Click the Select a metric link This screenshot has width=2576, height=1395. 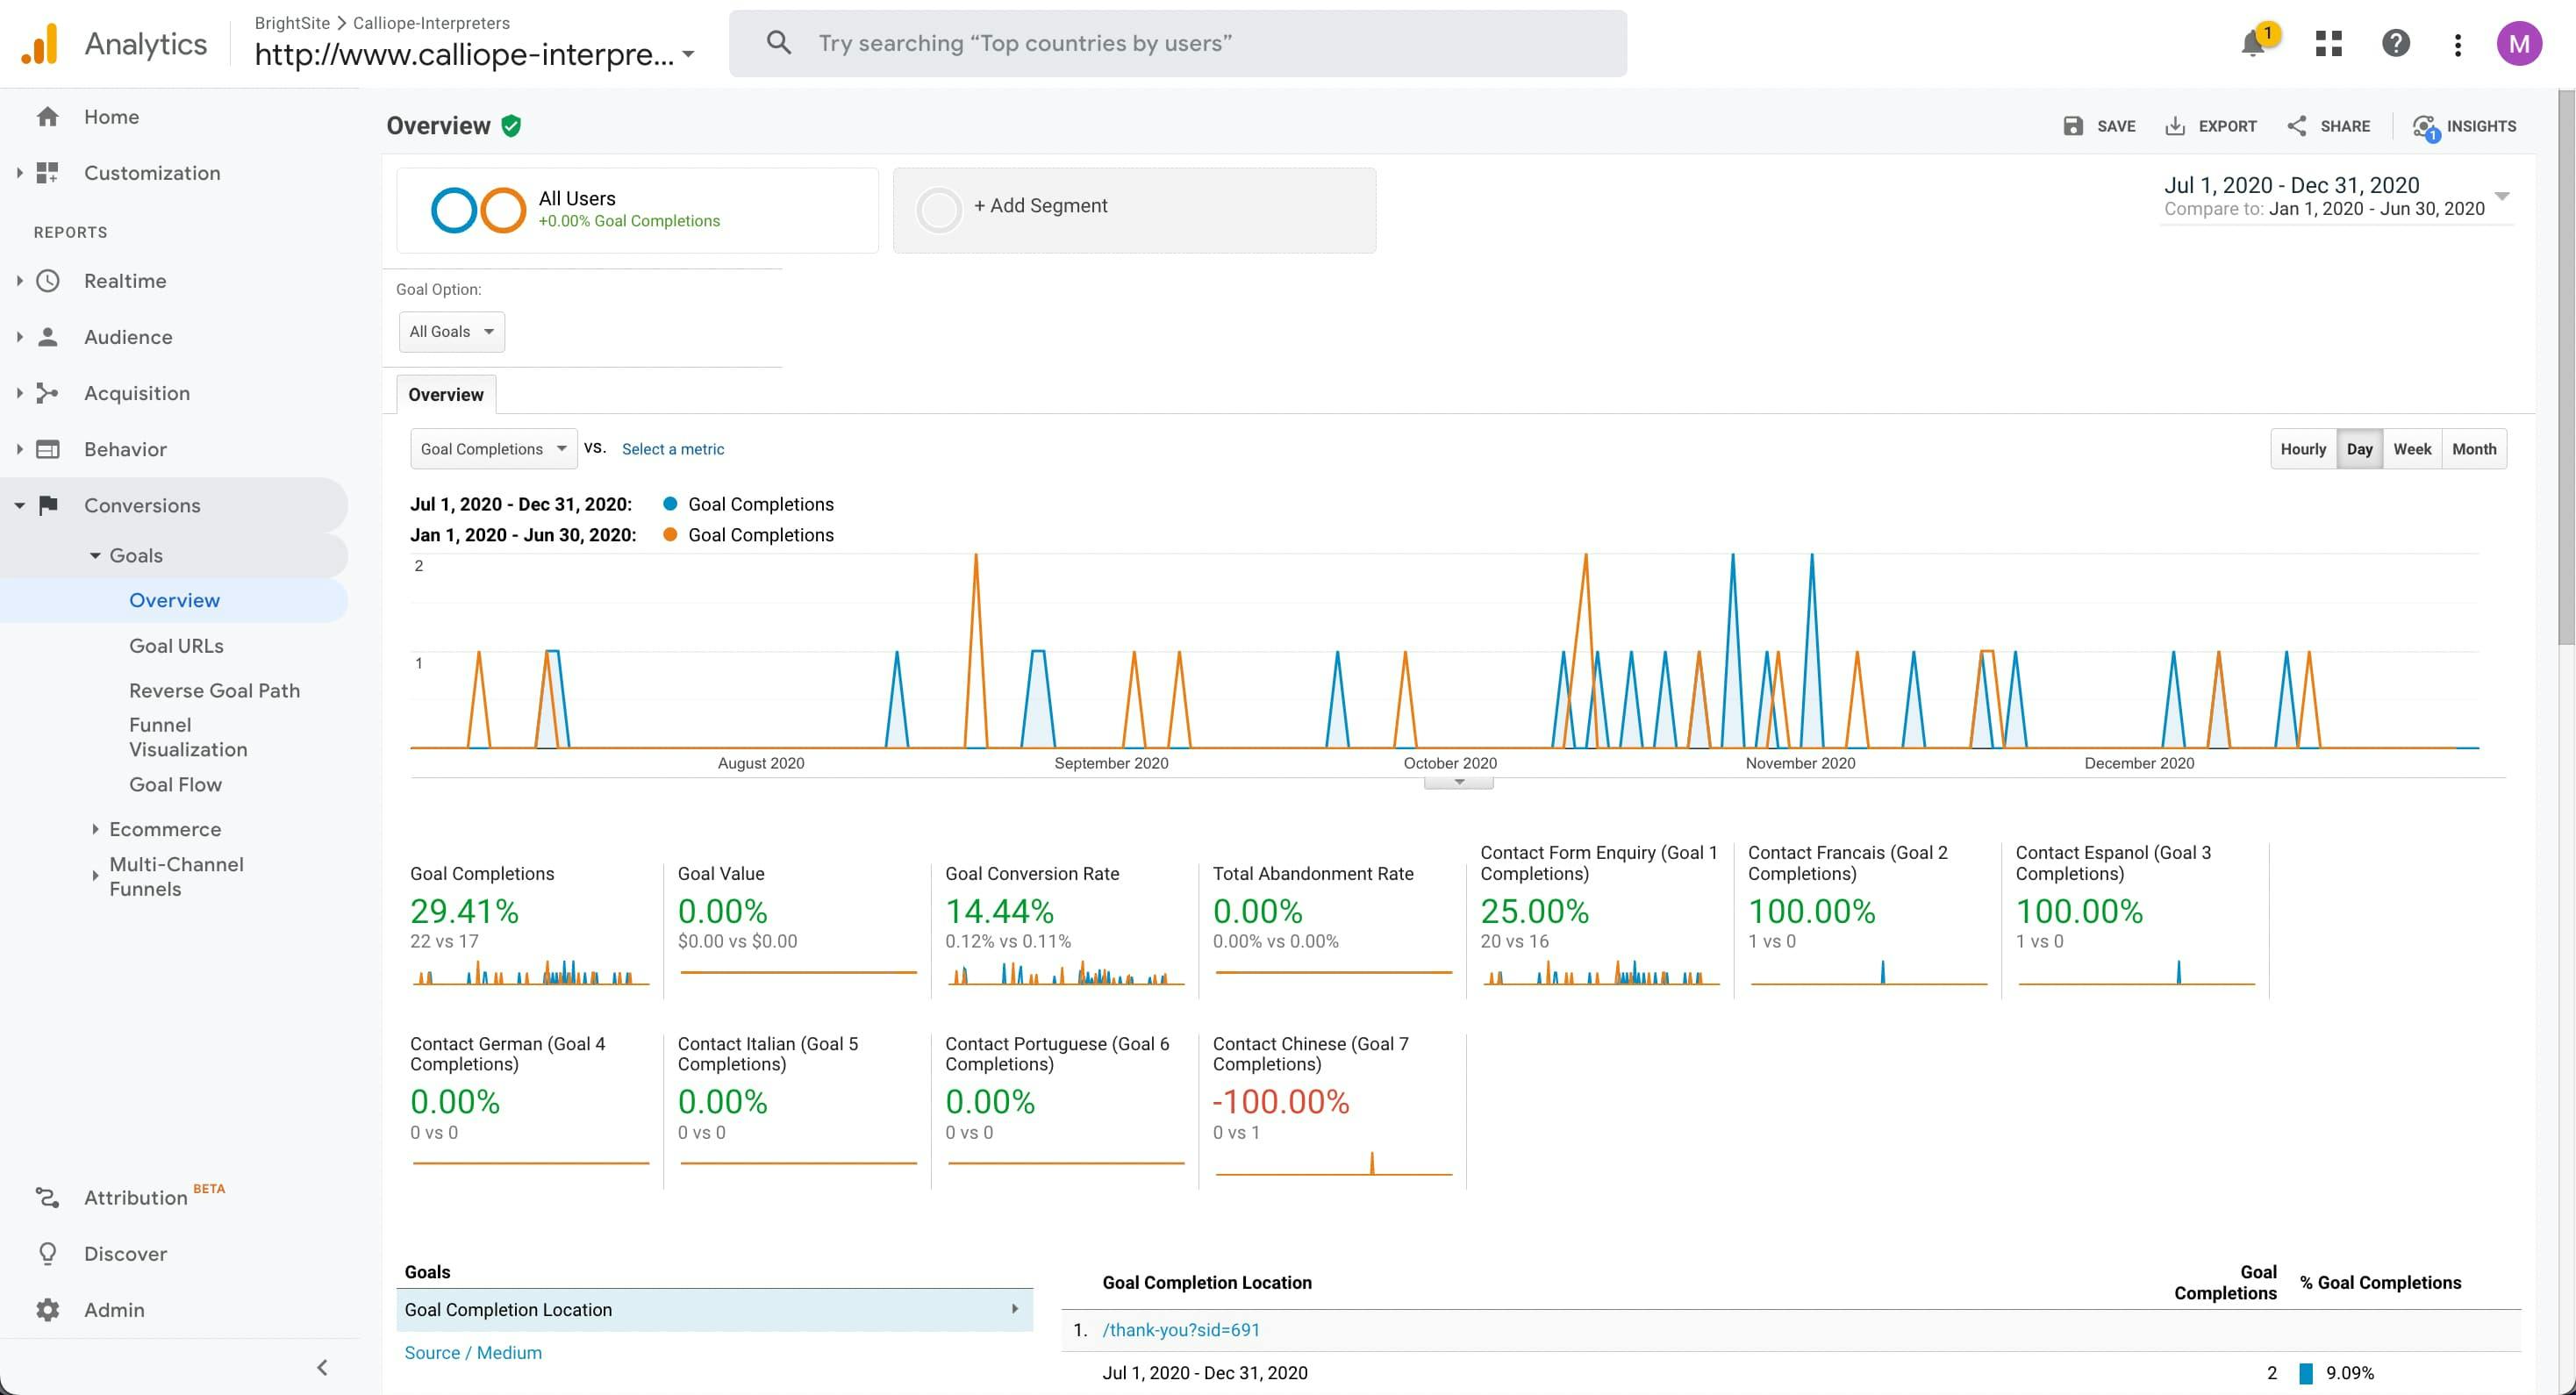pos(672,449)
